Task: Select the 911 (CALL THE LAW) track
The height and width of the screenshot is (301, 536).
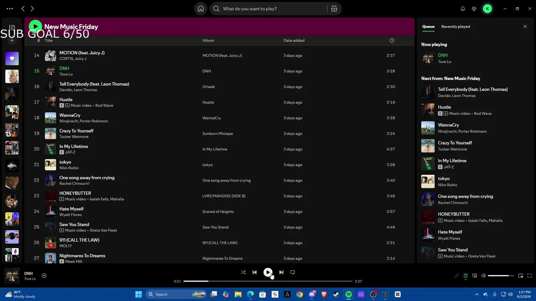Action: (80, 240)
